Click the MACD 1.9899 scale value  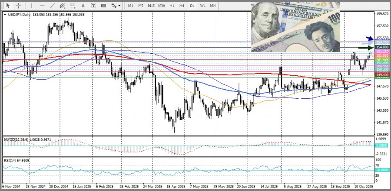click(382, 139)
